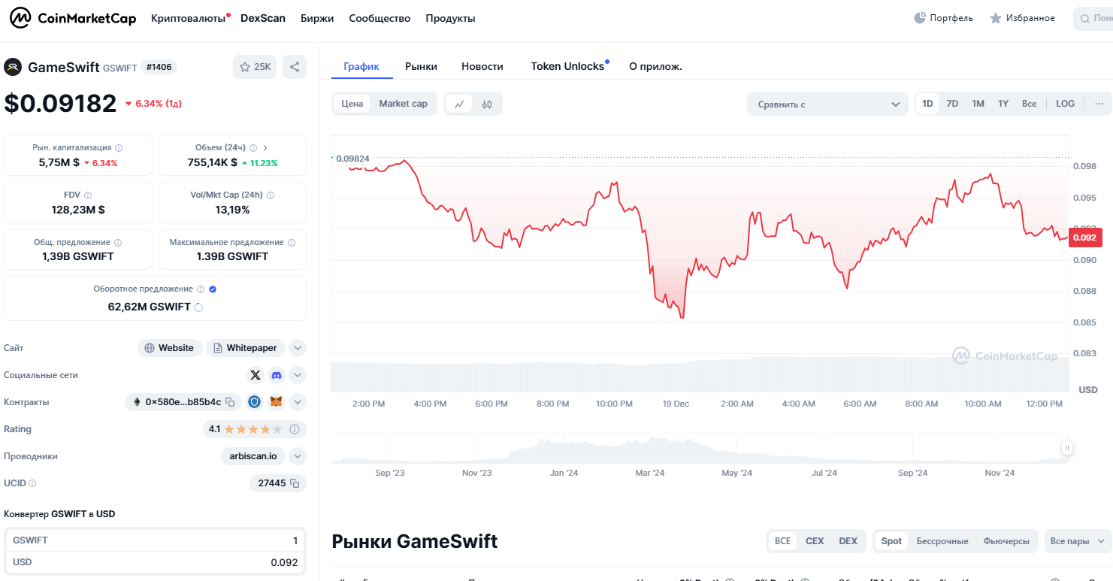Click the MetaMask fox icon
The width and height of the screenshot is (1113, 581).
tap(277, 402)
